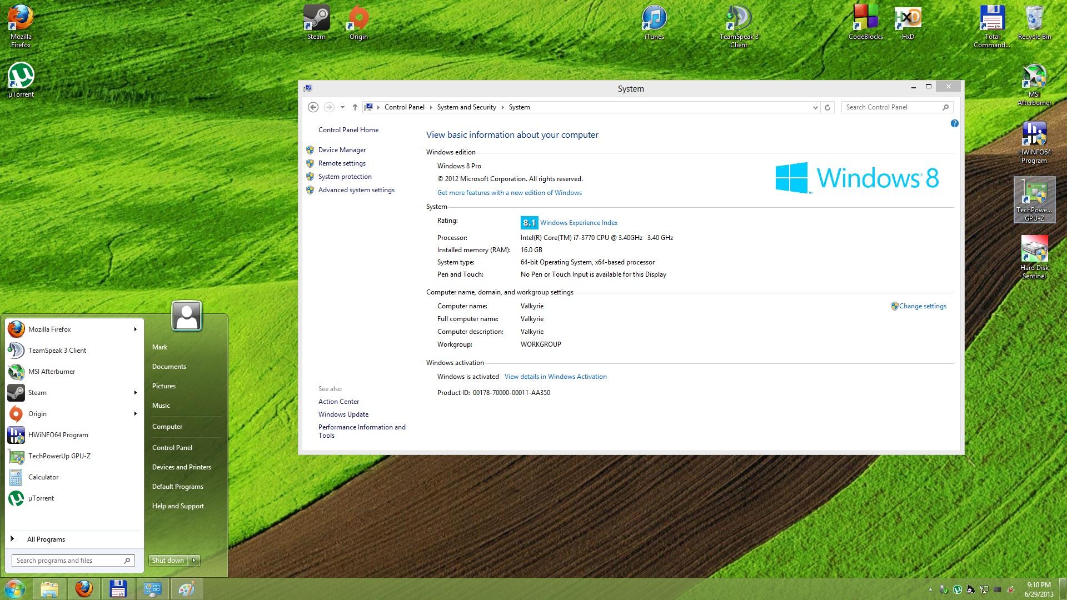Select the Recycle Bin desktop icon
Screen dimensions: 1067x600
tap(1034, 23)
